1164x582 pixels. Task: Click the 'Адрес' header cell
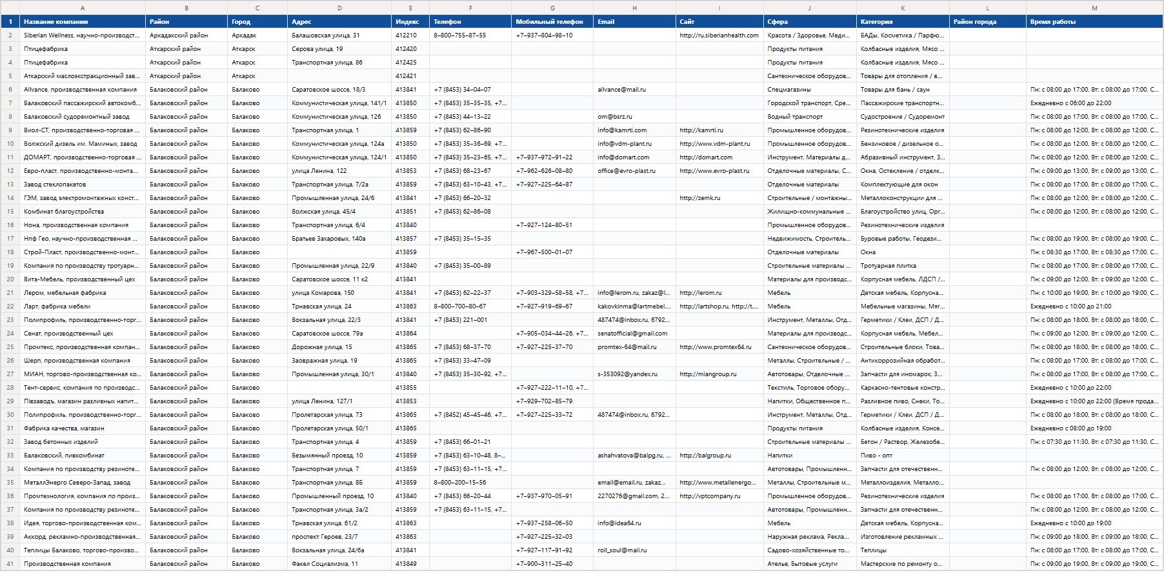point(339,22)
